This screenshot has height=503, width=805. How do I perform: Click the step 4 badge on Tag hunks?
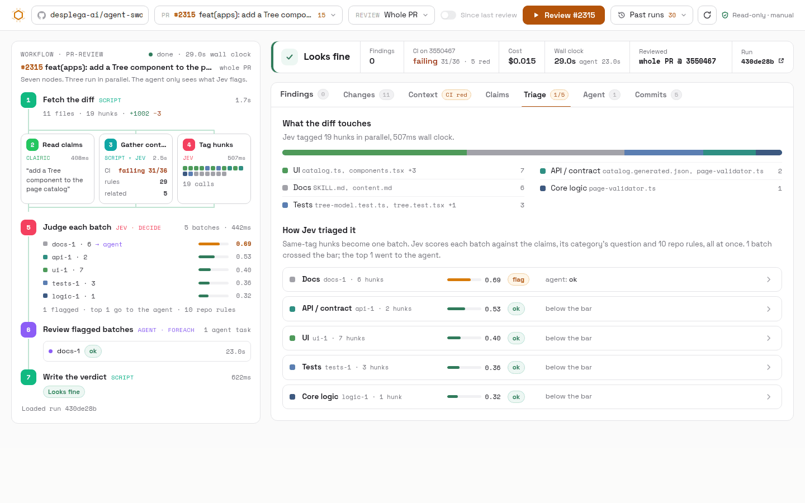189,145
